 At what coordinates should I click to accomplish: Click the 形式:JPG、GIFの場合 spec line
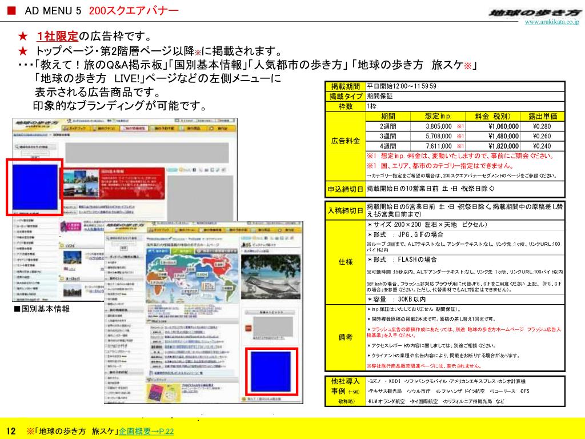[x=406, y=234]
